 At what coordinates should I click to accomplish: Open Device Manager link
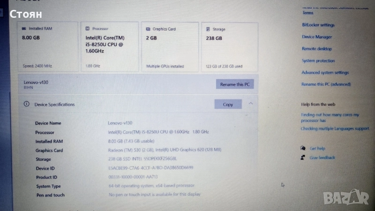pyautogui.click(x=317, y=37)
